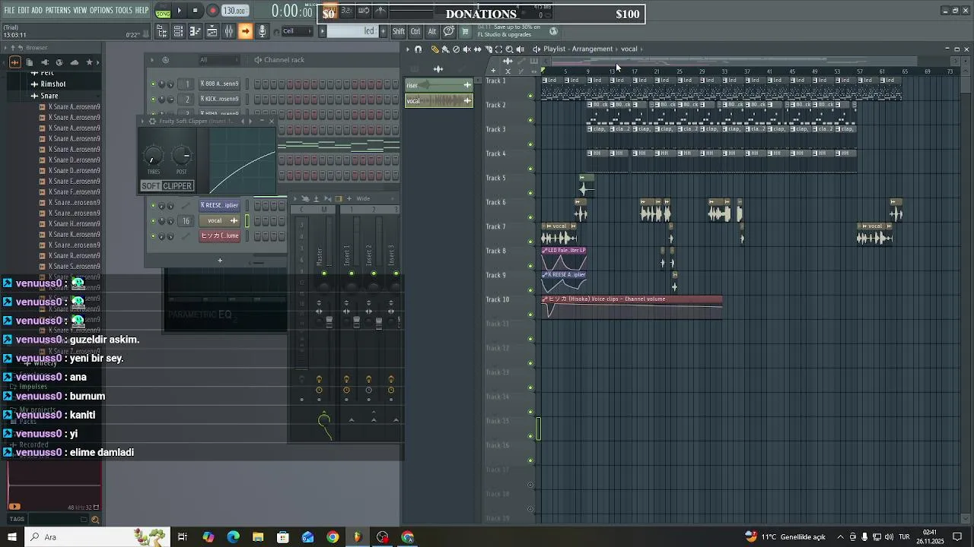Open the browser favorites star tab
The height and width of the screenshot is (547, 974).
[89, 62]
